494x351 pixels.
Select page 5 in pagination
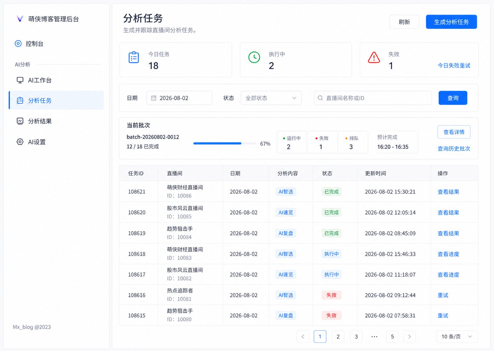coord(392,336)
